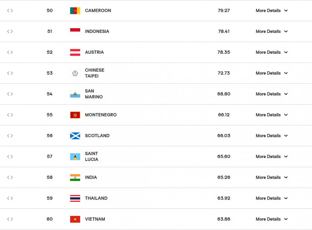Click the 72.73 score for Chinese Taipei

pos(223,73)
